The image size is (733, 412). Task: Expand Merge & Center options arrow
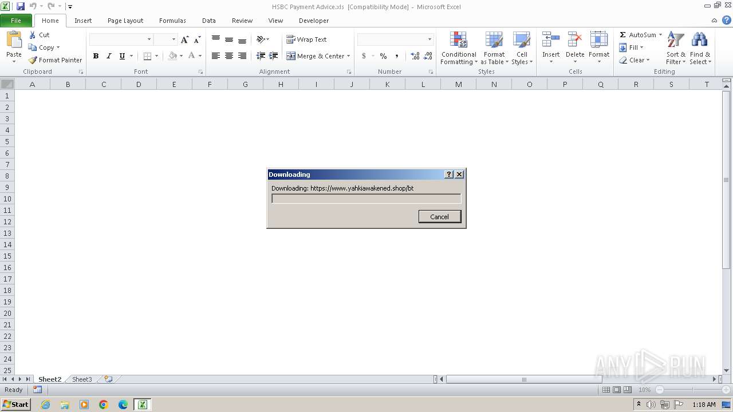pos(348,56)
